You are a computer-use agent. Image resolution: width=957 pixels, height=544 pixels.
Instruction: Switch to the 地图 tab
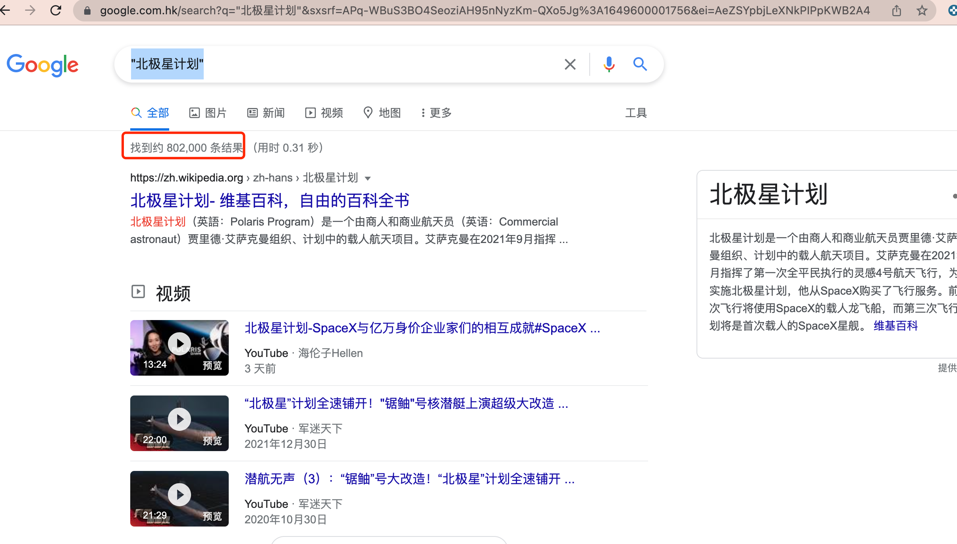[382, 113]
